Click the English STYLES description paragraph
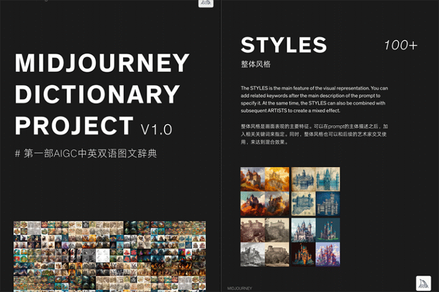439x292 pixels. 314,99
